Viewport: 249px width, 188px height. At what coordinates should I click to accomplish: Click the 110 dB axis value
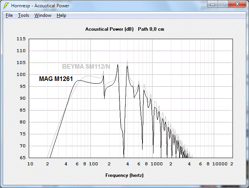coord(21,51)
